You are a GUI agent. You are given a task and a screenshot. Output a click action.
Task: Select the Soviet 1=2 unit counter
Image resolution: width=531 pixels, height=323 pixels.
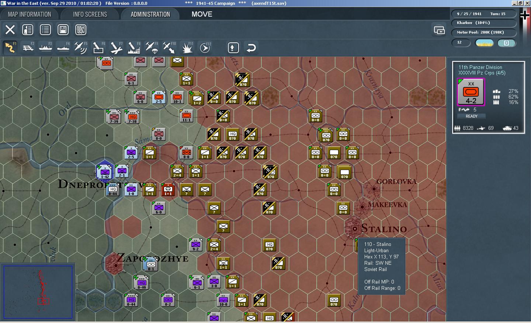[197, 98]
